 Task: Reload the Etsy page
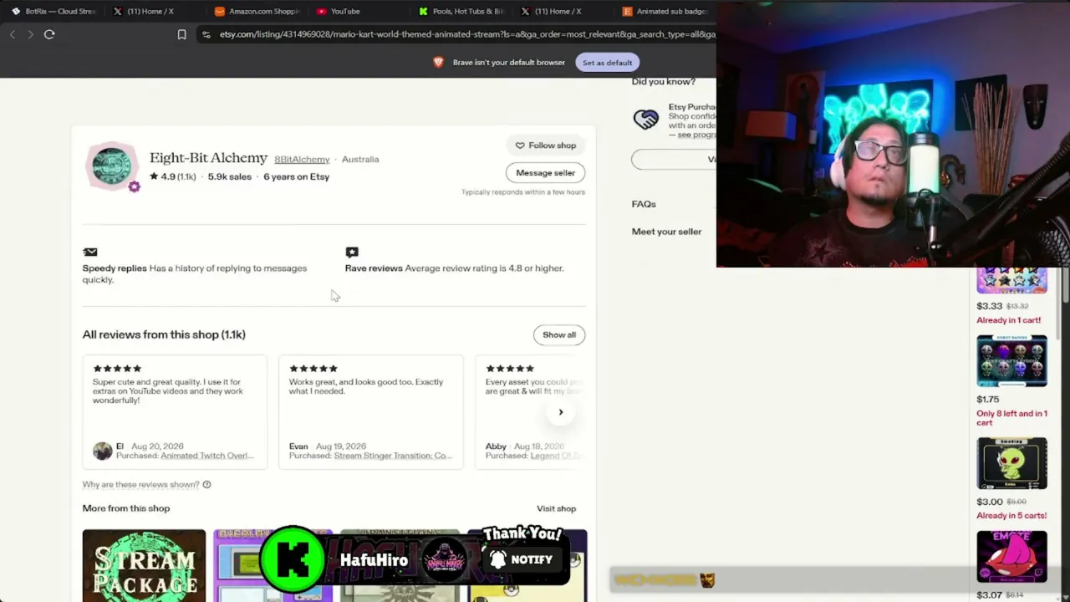point(49,34)
